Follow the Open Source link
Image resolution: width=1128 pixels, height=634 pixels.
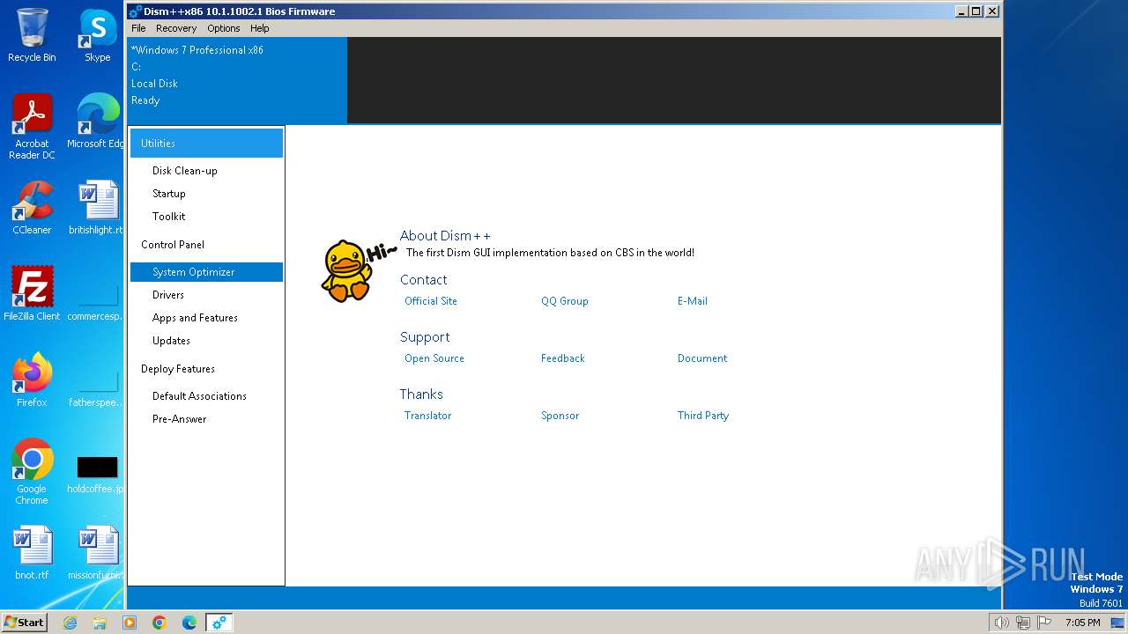(x=434, y=358)
